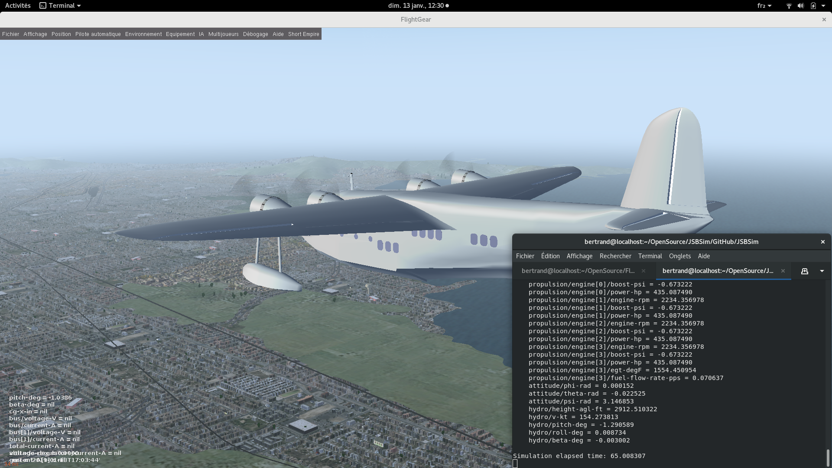This screenshot has height=468, width=832.
Task: Click the Débogage menu item
Action: [x=255, y=34]
